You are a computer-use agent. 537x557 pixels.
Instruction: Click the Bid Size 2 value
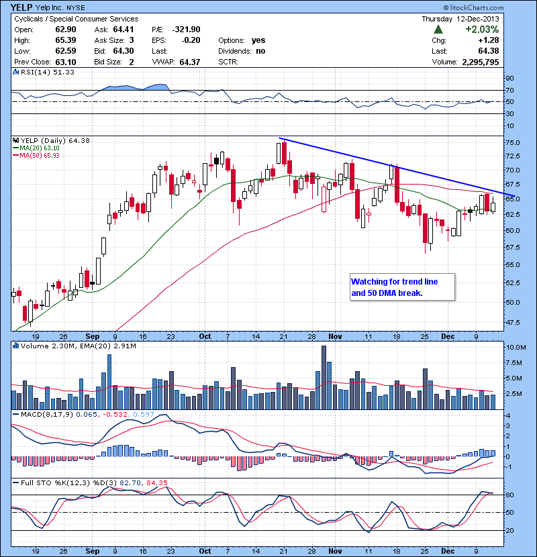tap(132, 62)
